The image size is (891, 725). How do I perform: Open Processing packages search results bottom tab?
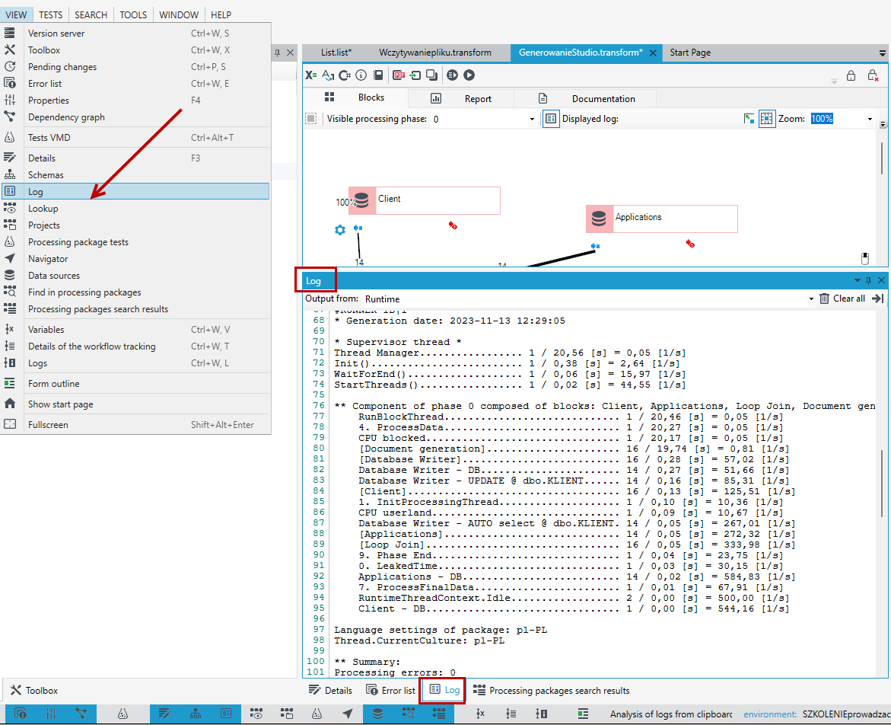pyautogui.click(x=551, y=690)
